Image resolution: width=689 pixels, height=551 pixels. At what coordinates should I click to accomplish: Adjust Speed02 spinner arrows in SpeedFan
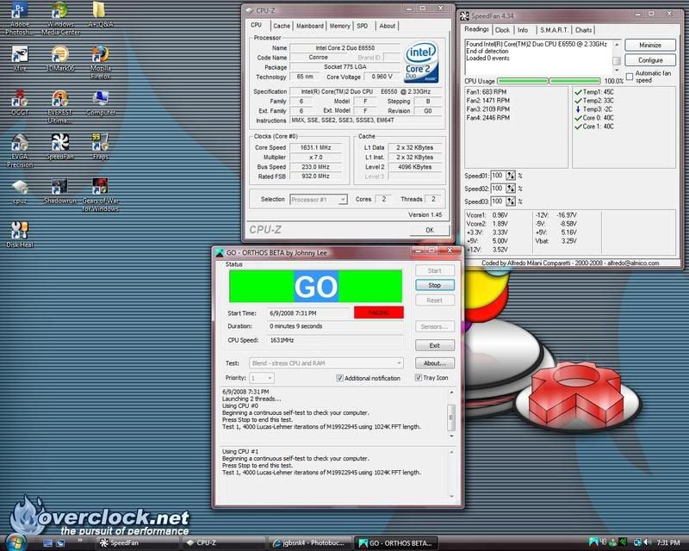tap(510, 189)
